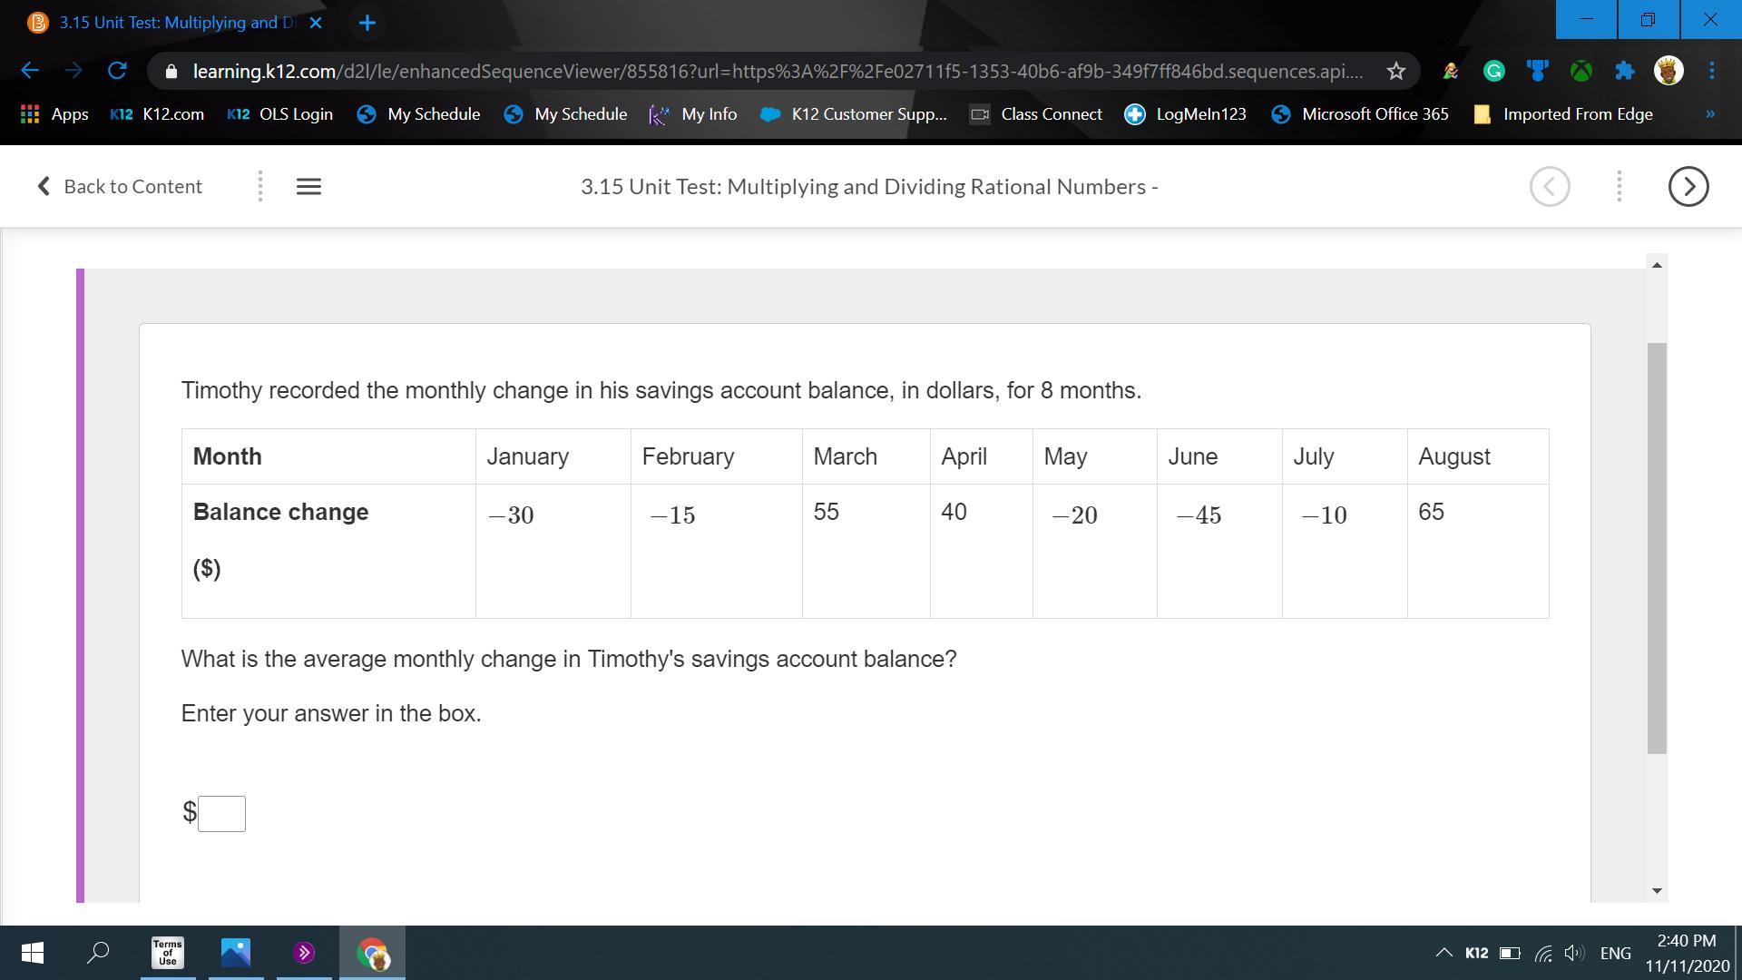Image resolution: width=1742 pixels, height=980 pixels.
Task: Open the OLS Login bookmark
Action: click(x=279, y=114)
